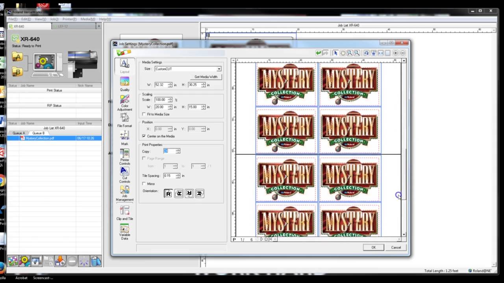Click the green undo arrow in preview toolbar
The height and width of the screenshot is (283, 504).
point(319,53)
